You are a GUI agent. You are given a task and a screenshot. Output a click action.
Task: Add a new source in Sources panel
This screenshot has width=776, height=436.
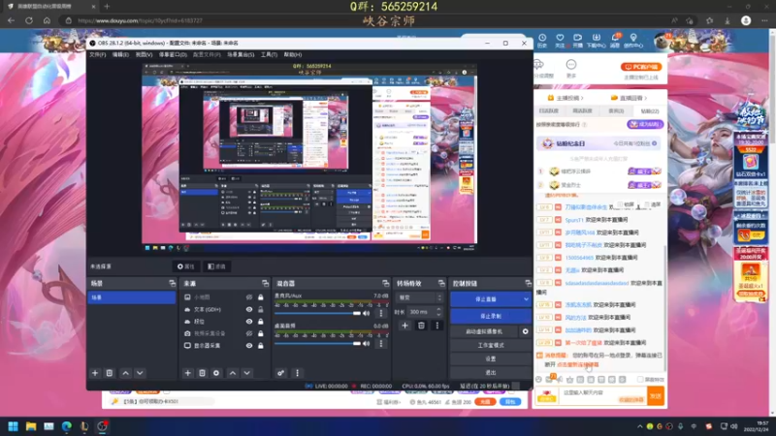tap(187, 373)
